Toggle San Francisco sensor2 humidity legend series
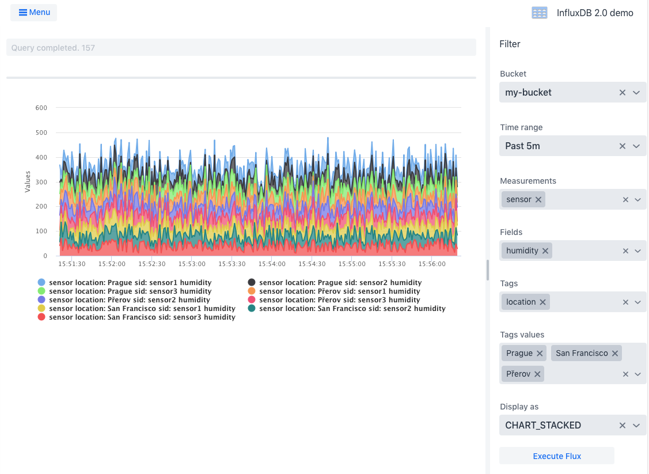Image resolution: width=649 pixels, height=474 pixels. click(347, 308)
